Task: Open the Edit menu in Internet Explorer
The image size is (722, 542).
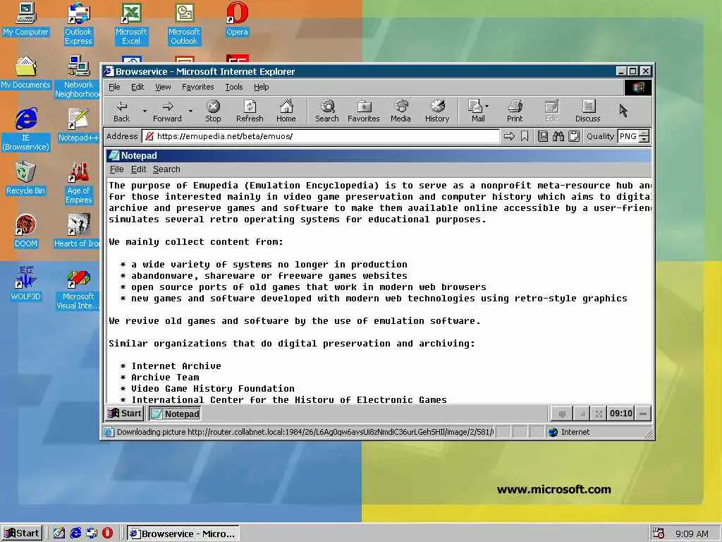Action: pos(137,87)
